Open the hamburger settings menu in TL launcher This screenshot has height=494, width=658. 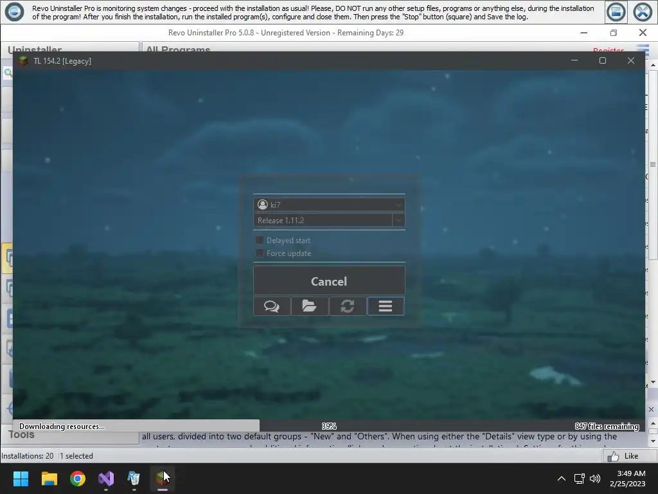(x=386, y=306)
